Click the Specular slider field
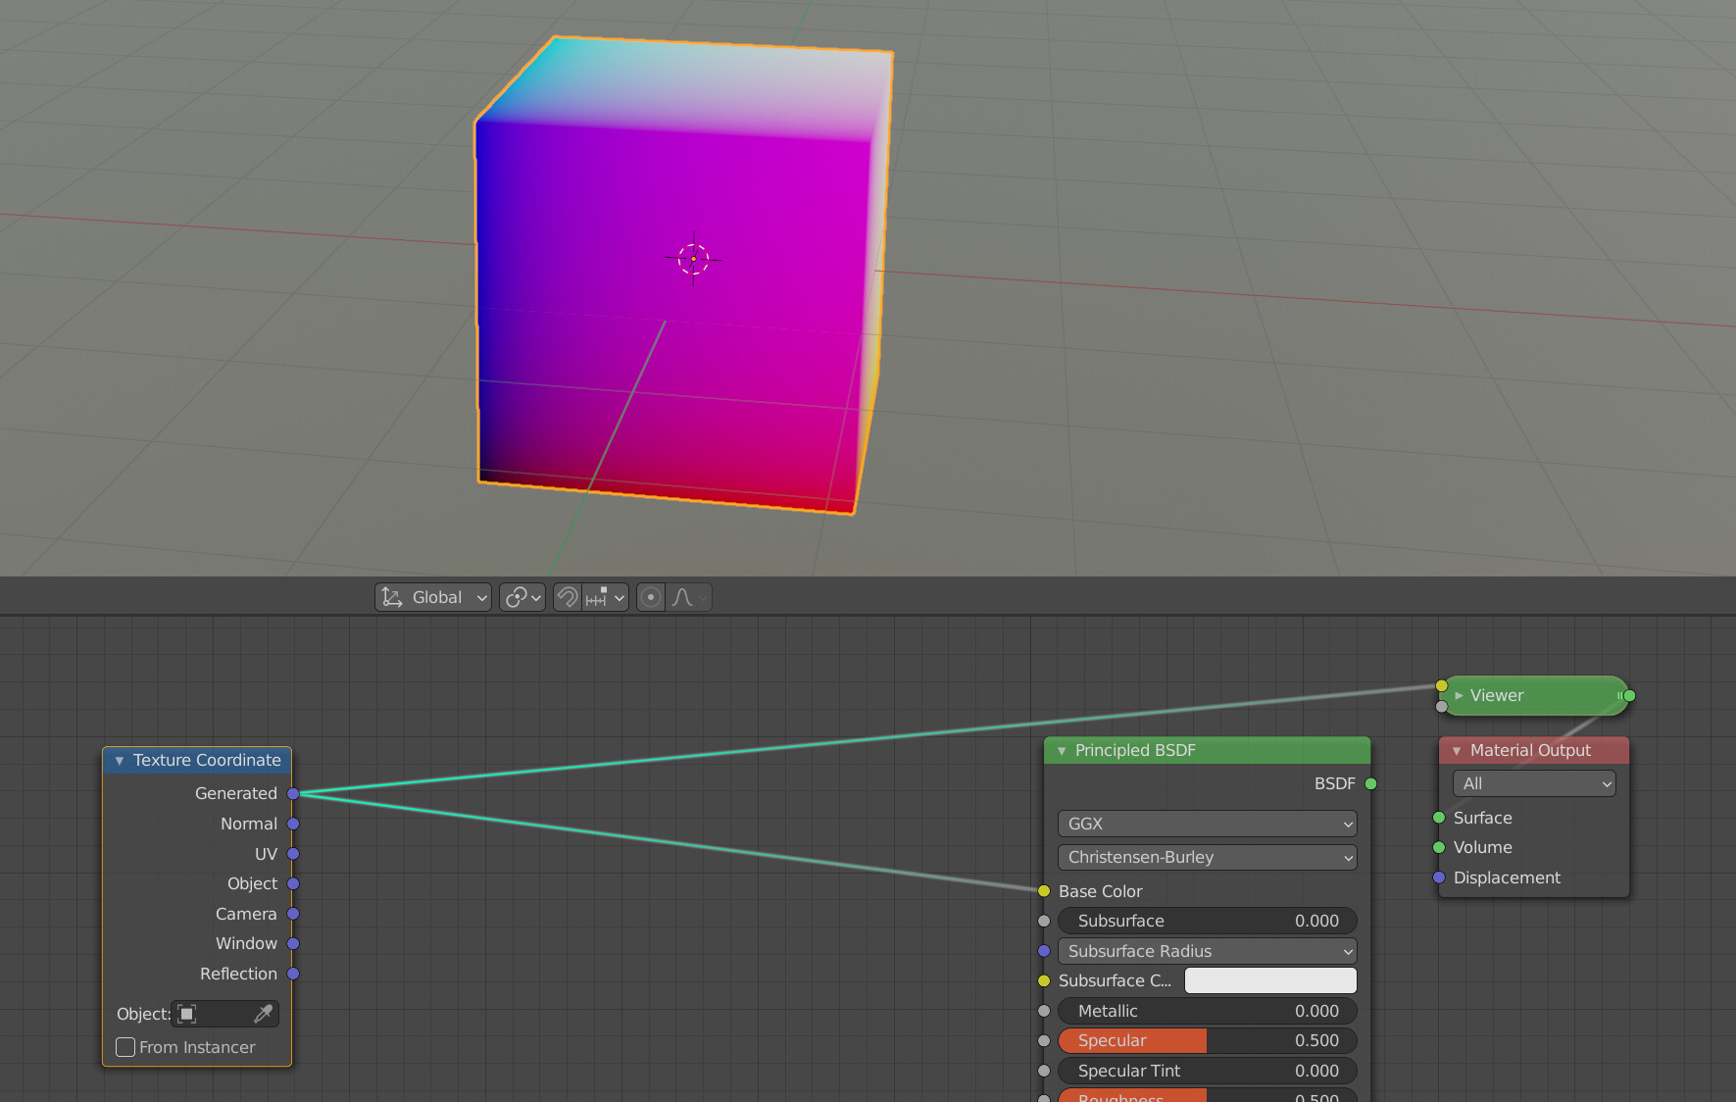 click(x=1207, y=1040)
